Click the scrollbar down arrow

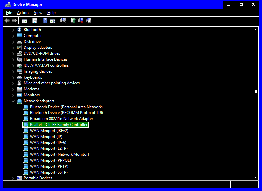click(x=256, y=177)
